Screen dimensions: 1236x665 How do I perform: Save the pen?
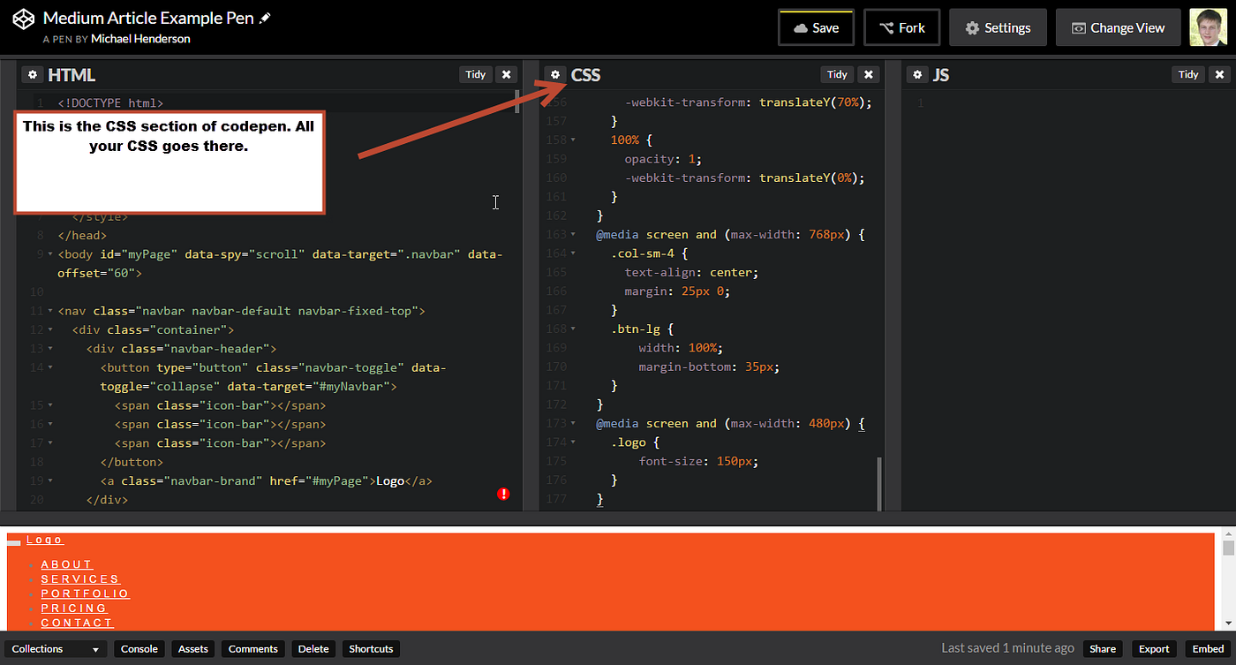[x=817, y=27]
